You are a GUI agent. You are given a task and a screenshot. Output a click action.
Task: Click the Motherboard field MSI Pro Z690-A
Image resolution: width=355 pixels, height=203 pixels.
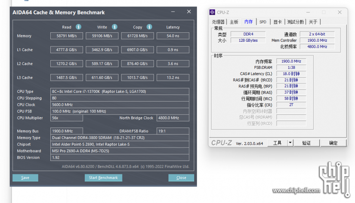[x=120, y=151]
